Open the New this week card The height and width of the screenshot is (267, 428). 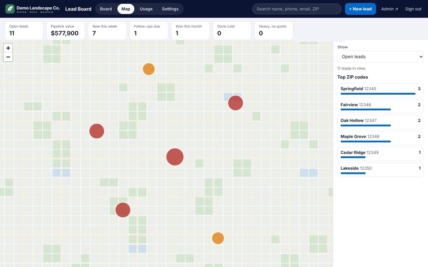pos(107,31)
